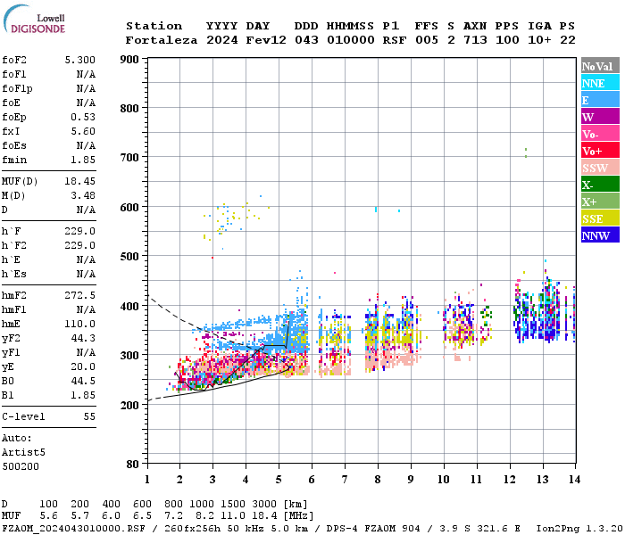This screenshot has height=535, width=625.
Task: Click the fxI value 5.60
Action: [x=83, y=131]
